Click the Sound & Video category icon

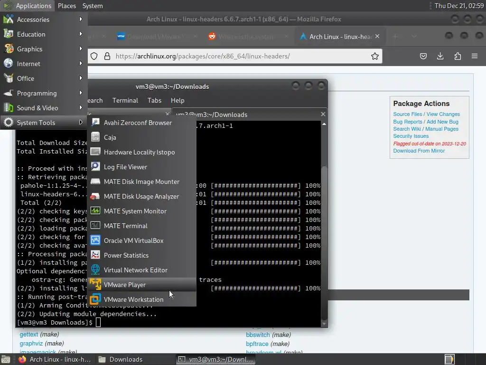[9, 108]
